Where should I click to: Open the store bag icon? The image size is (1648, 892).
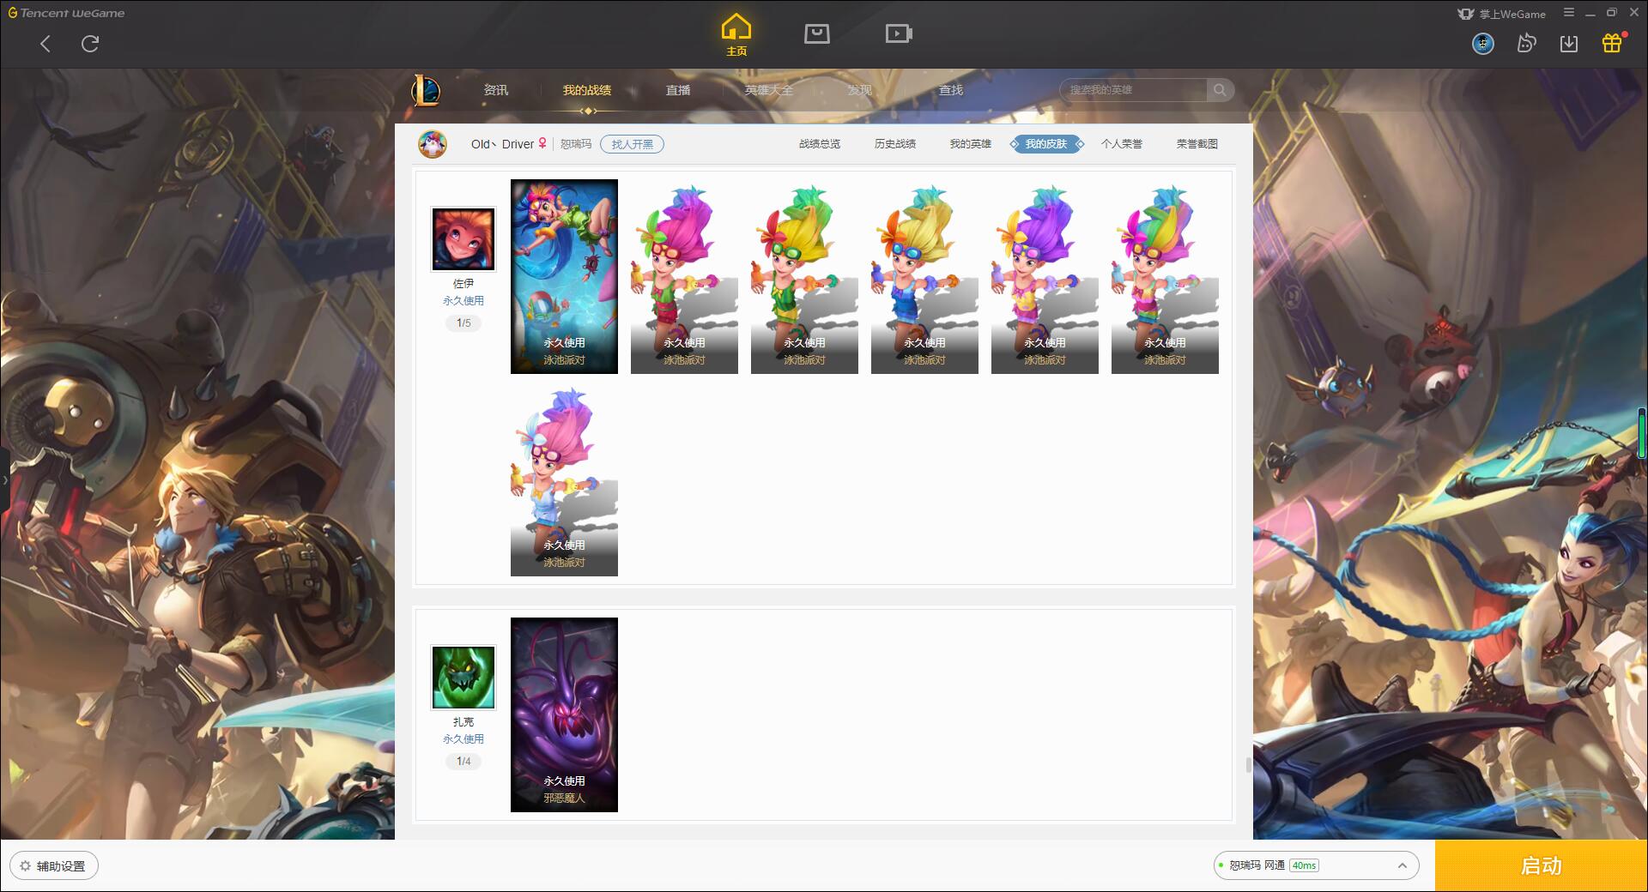coord(817,34)
